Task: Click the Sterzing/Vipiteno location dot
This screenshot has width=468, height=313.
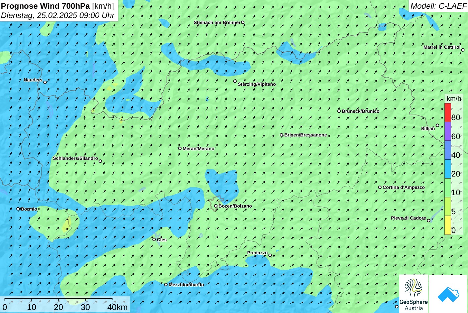Action: click(235, 81)
